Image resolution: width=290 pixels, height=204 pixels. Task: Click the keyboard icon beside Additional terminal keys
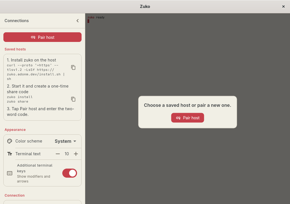click(10, 173)
